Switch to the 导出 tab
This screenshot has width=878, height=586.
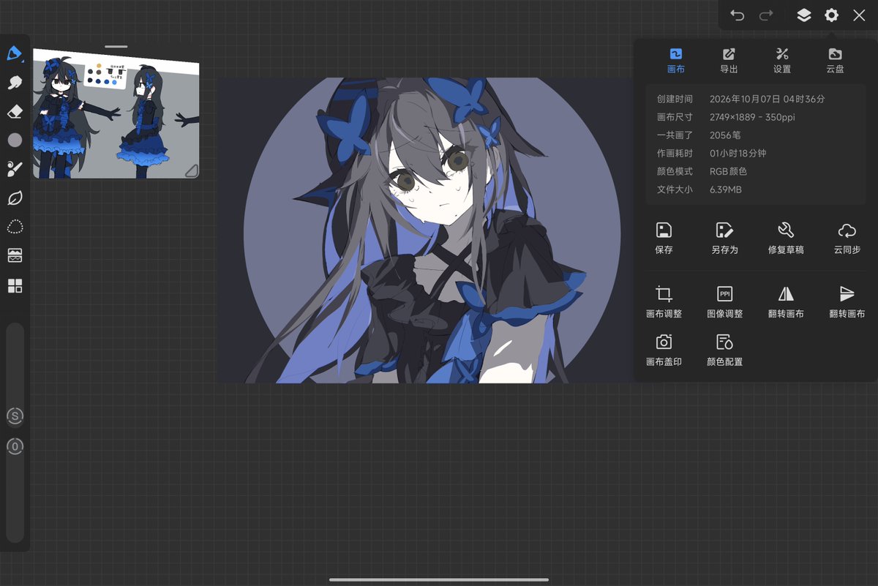729,61
